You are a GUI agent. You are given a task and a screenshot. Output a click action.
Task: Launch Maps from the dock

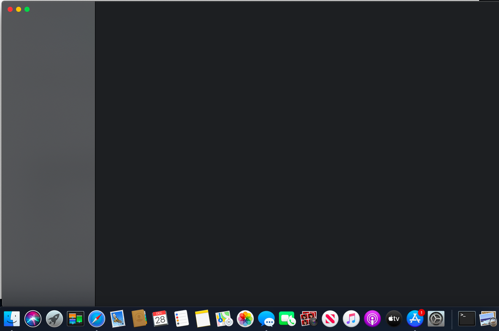[x=224, y=319]
